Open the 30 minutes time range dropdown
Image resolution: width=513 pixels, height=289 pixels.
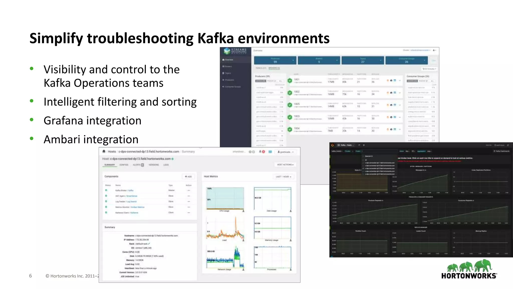430,69
